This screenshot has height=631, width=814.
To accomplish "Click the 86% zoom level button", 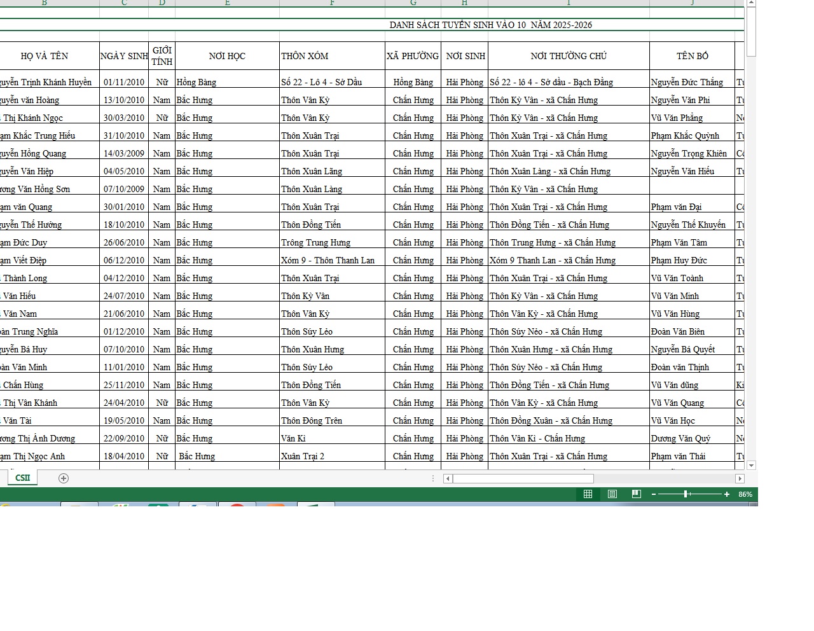I will 745,494.
